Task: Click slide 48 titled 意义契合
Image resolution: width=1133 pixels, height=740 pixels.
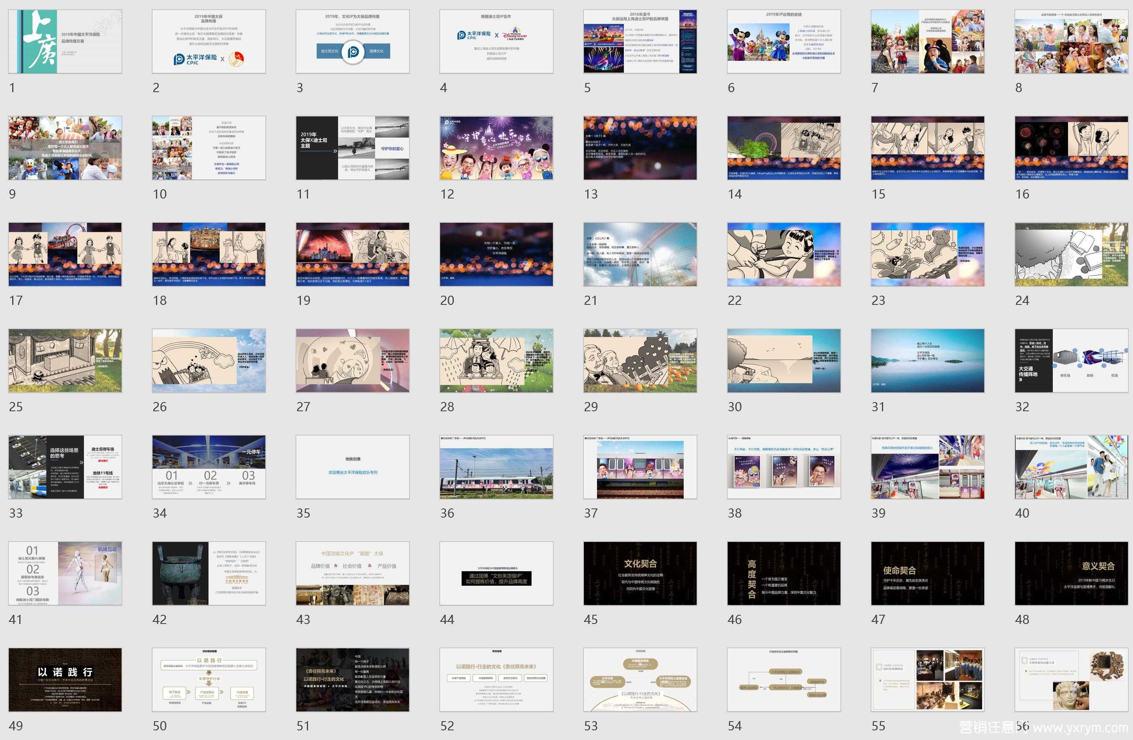Action: coord(1071,574)
